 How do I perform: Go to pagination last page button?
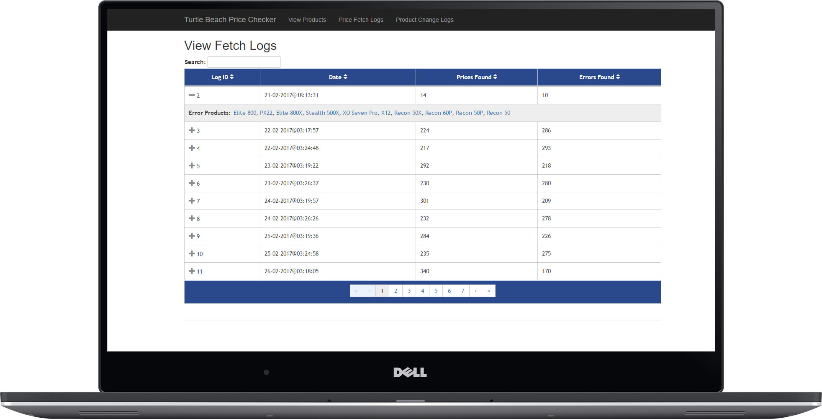point(488,291)
